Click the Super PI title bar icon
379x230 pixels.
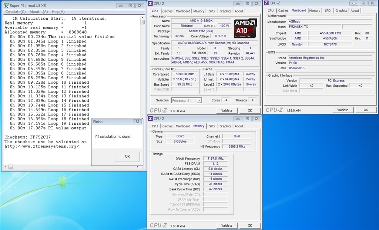pos(6,5)
